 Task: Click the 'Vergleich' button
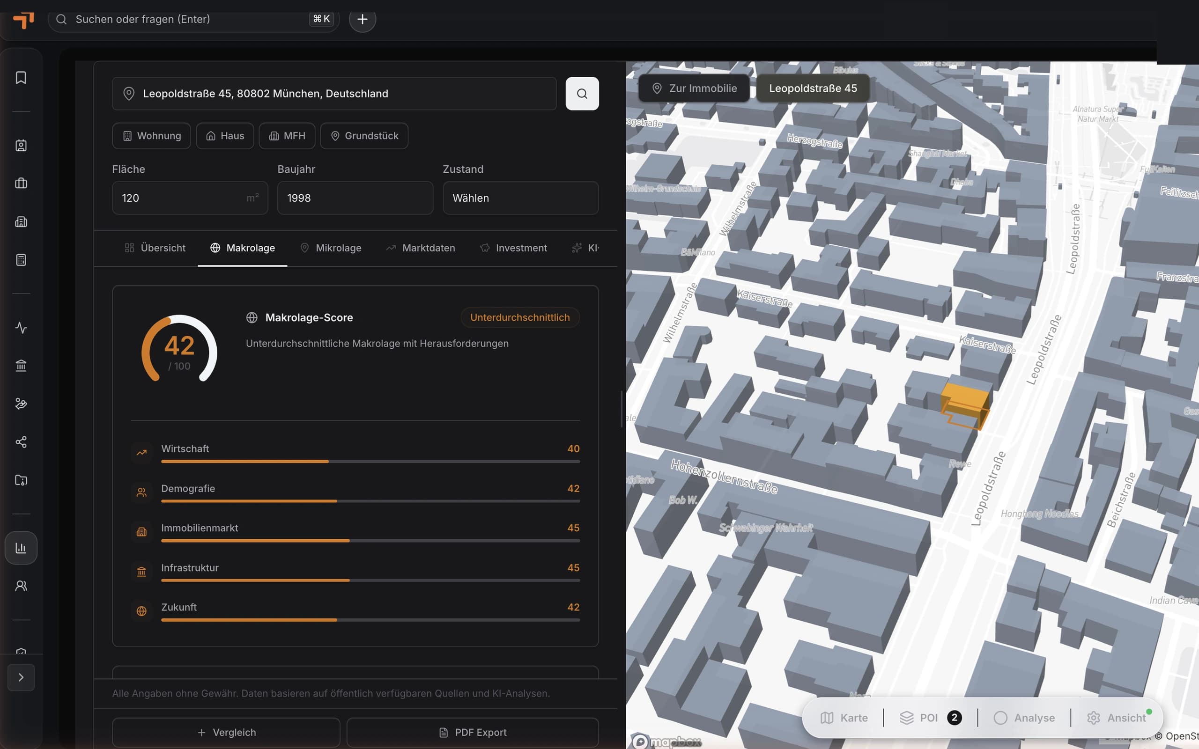point(226,733)
